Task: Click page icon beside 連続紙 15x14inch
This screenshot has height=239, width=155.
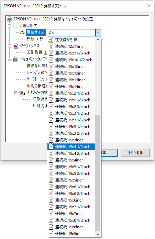Action: (x=51, y=87)
